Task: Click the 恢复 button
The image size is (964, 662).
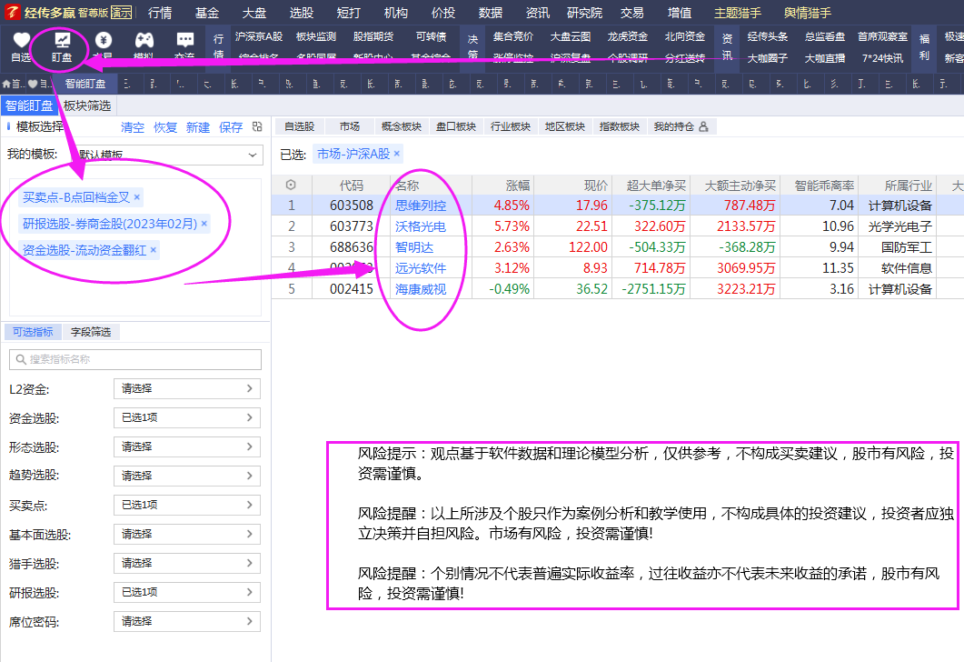Action: 165,127
